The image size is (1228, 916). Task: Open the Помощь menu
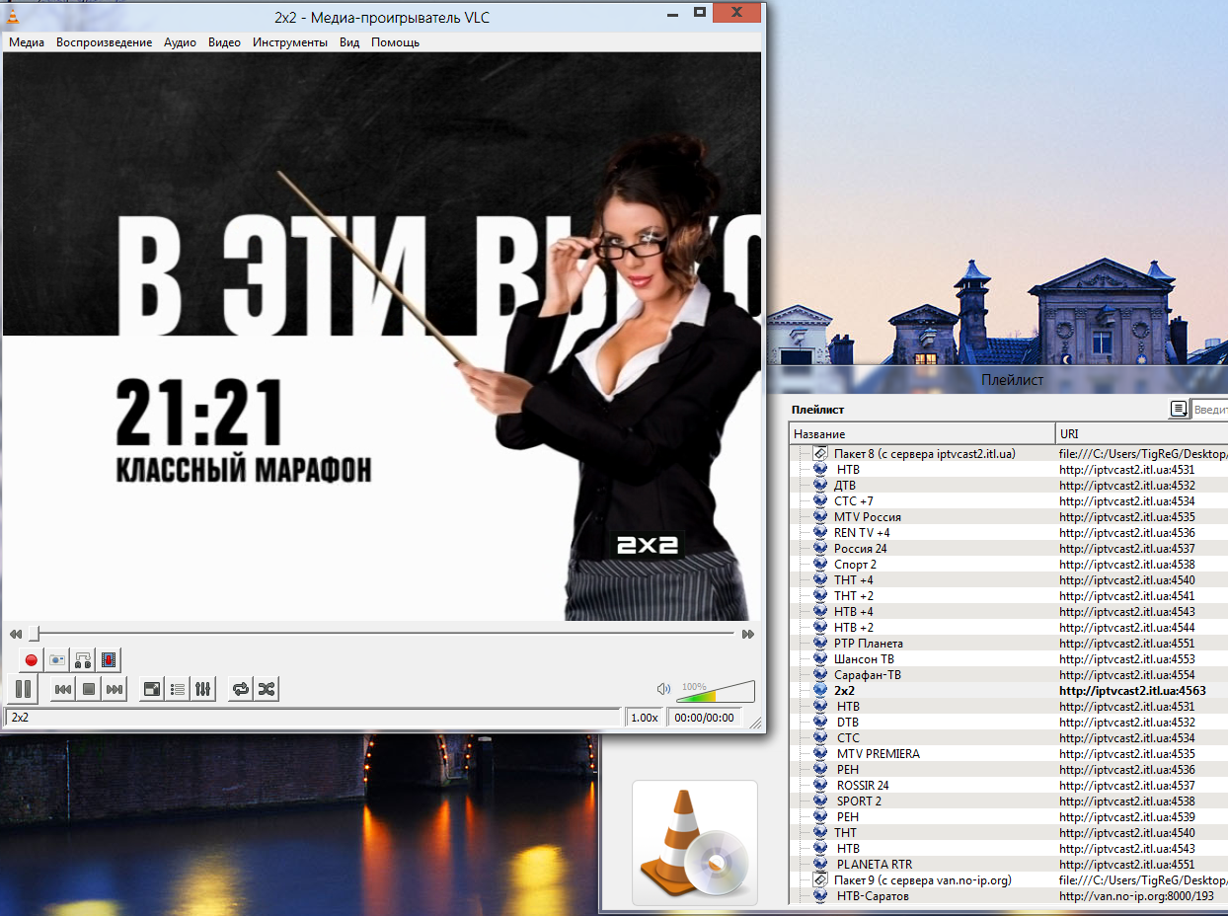(x=395, y=42)
